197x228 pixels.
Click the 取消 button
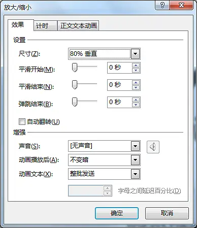coord(167,213)
